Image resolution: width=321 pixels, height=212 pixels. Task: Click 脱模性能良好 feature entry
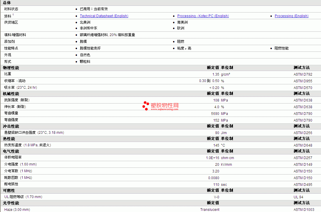[x=90, y=48]
